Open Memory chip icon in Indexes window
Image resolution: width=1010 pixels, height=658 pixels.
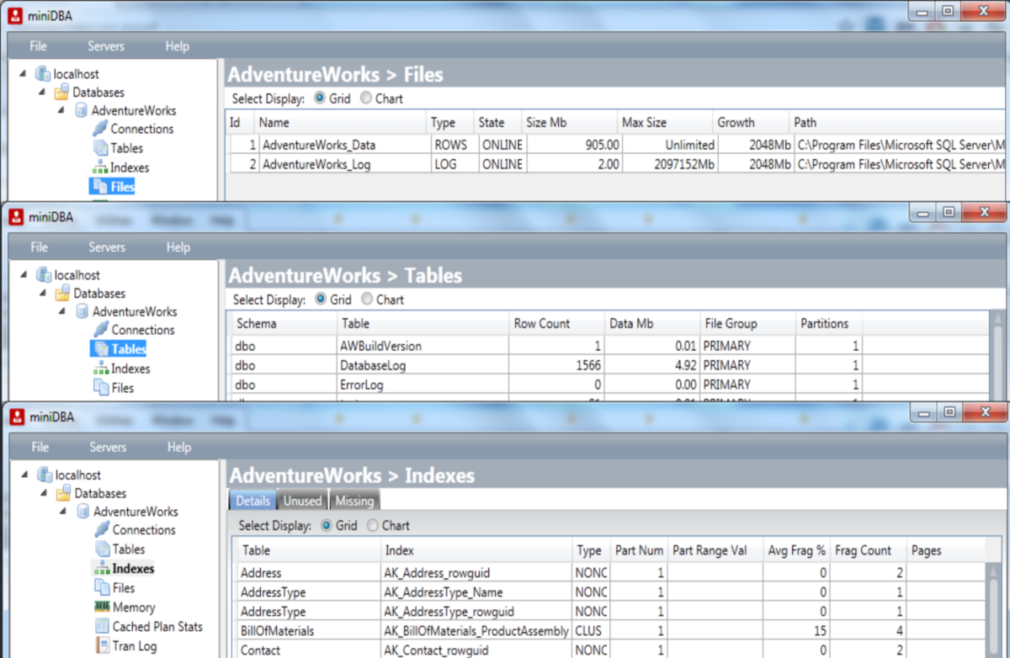(102, 607)
